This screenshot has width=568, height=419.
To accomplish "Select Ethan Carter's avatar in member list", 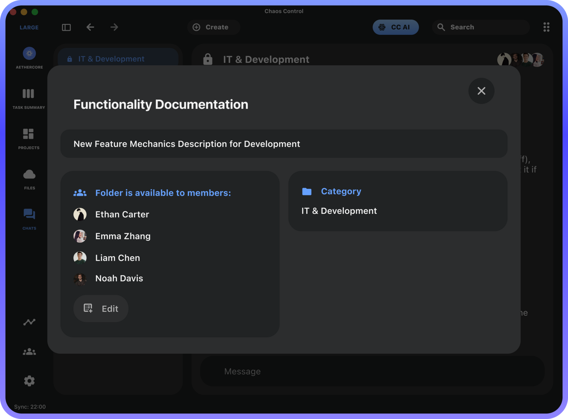I will tap(80, 214).
